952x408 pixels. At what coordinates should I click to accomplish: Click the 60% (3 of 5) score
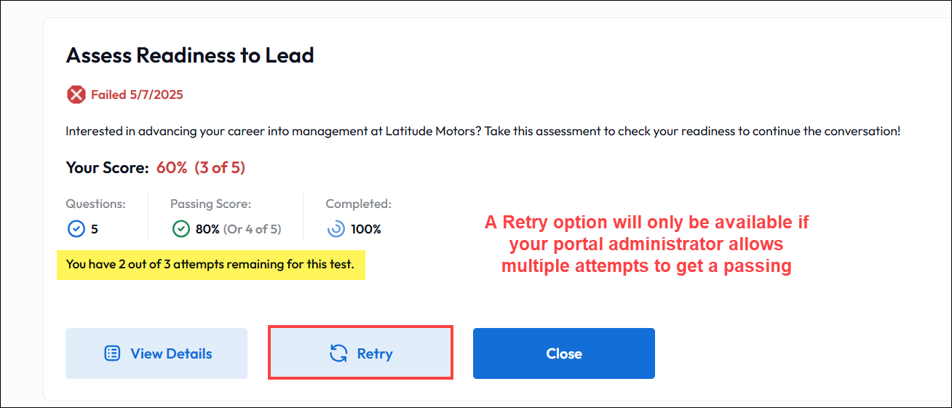click(x=201, y=168)
